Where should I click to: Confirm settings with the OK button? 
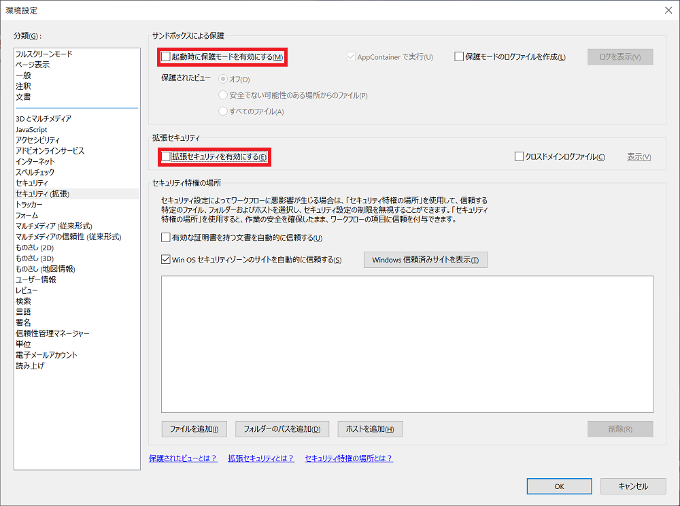[x=560, y=486]
